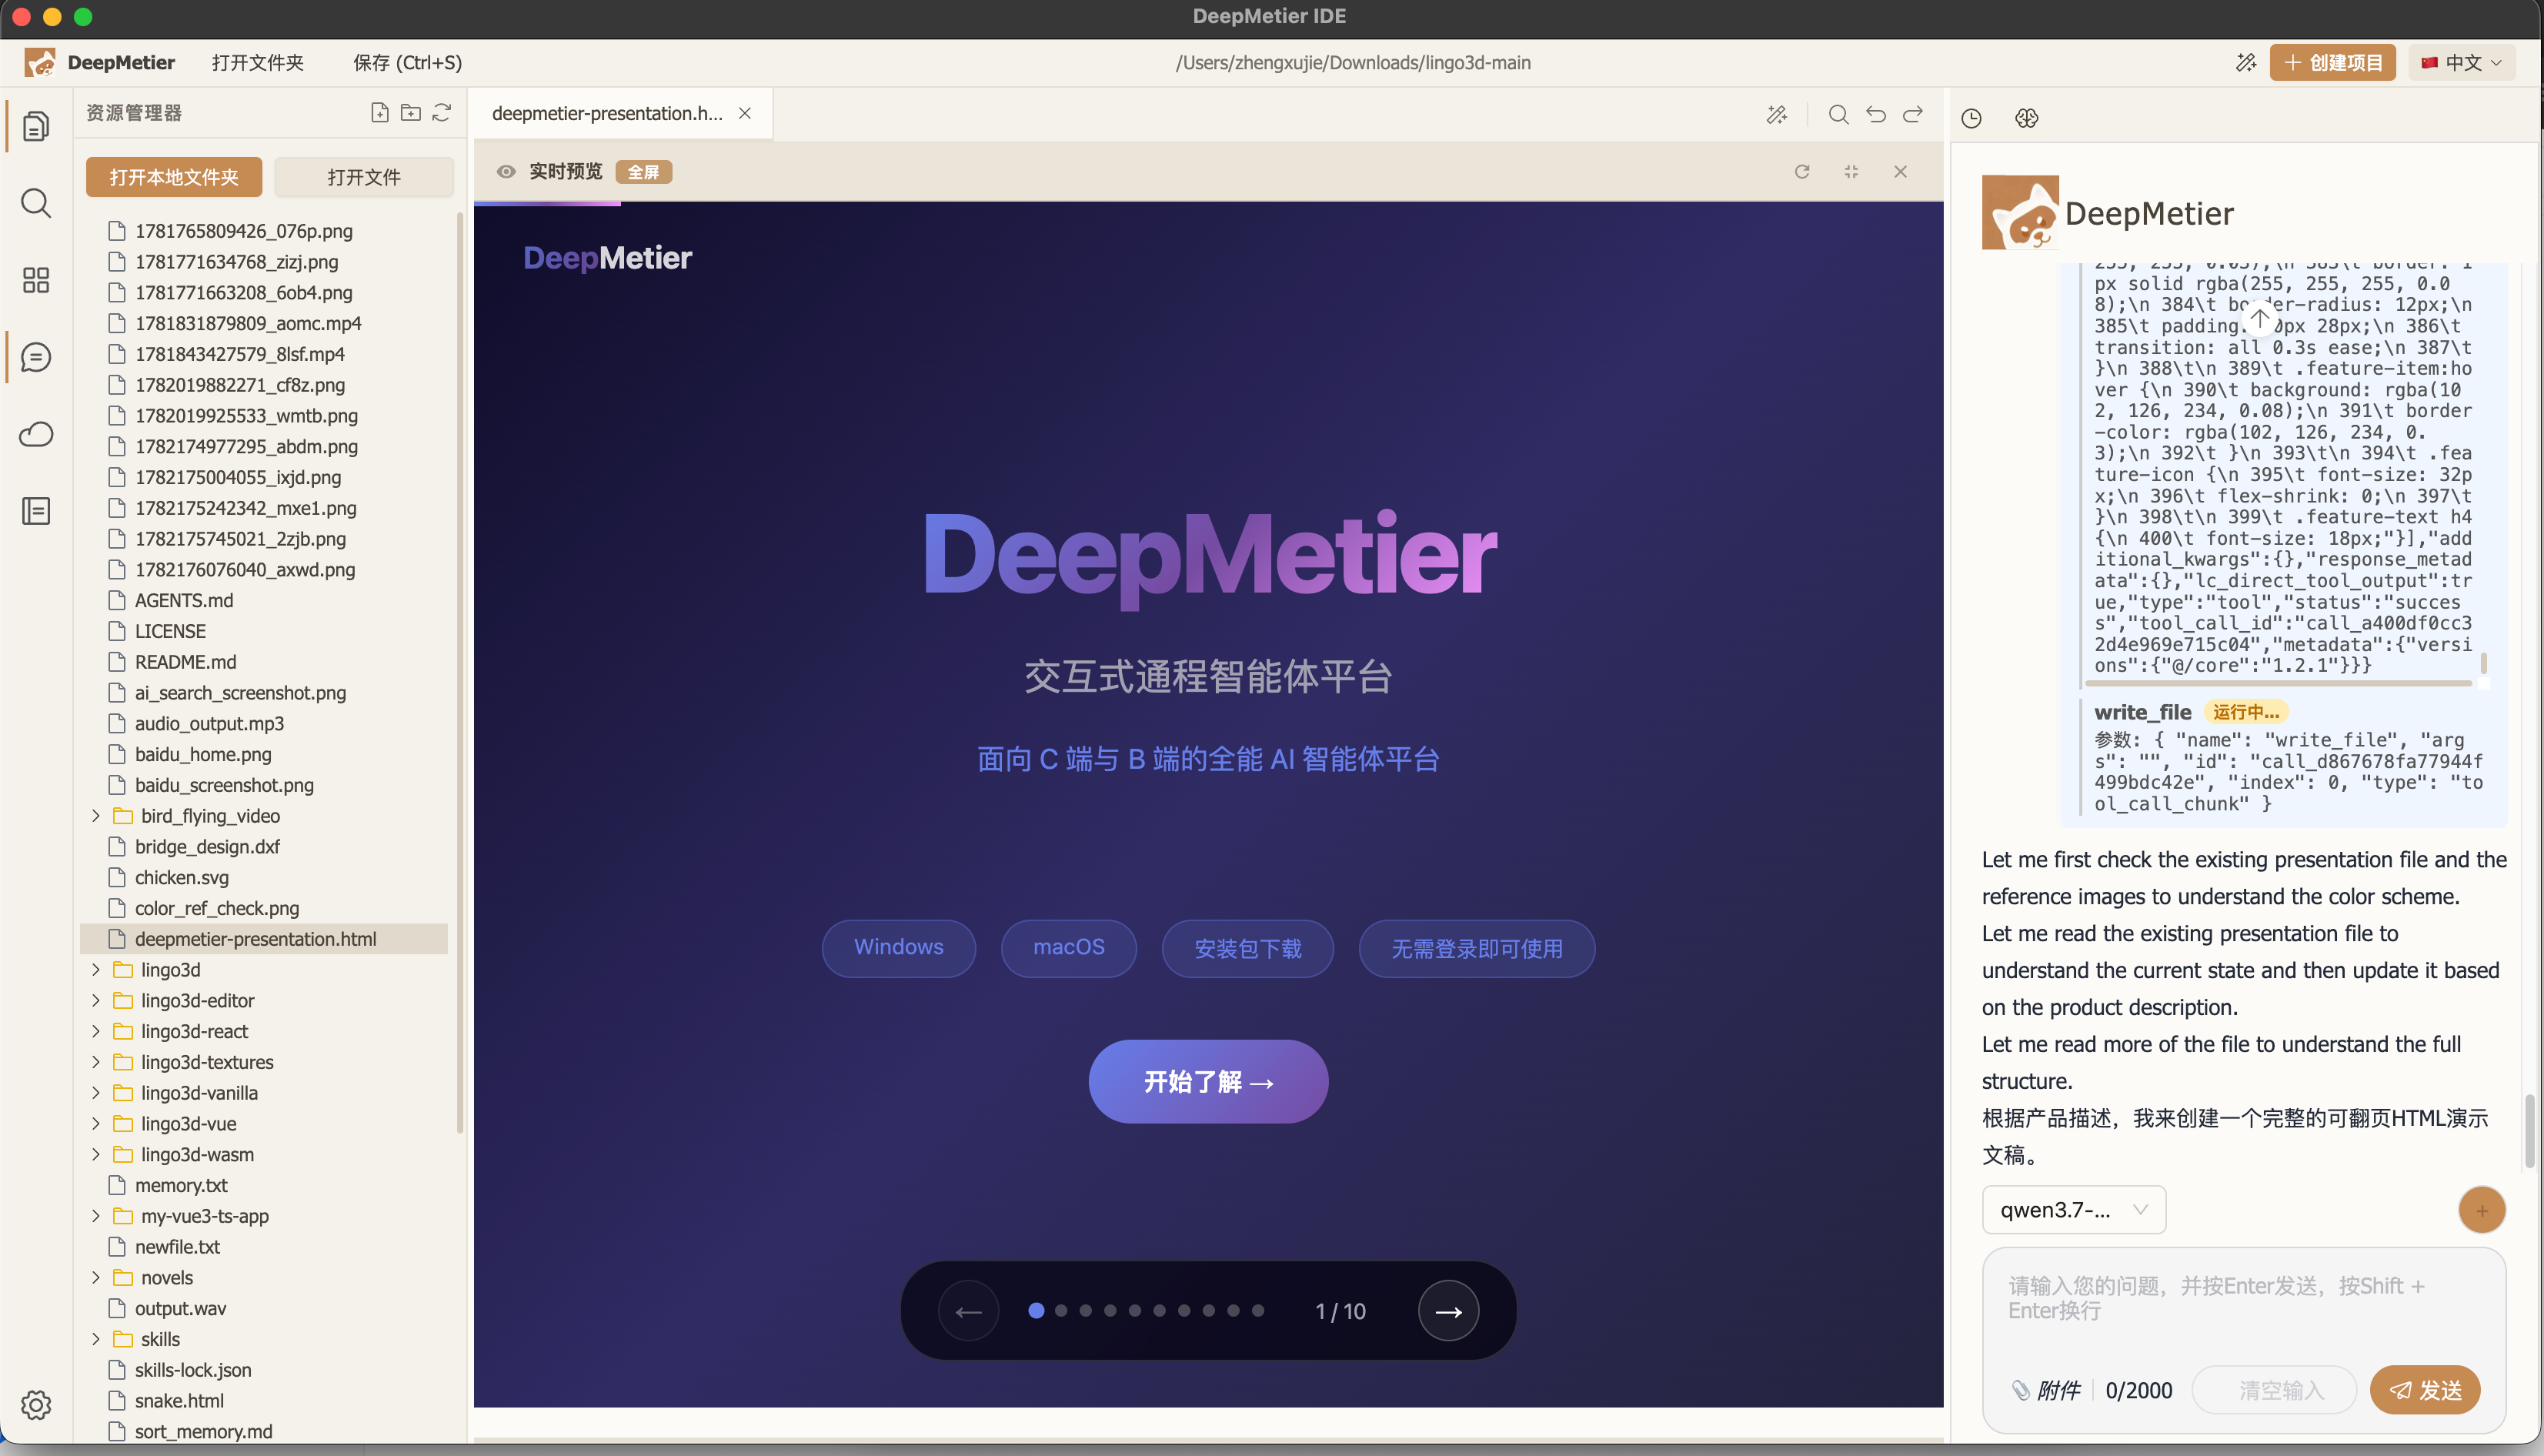This screenshot has height=1456, width=2544.
Task: Jump to slide 2 dot indicator
Action: tap(1060, 1310)
